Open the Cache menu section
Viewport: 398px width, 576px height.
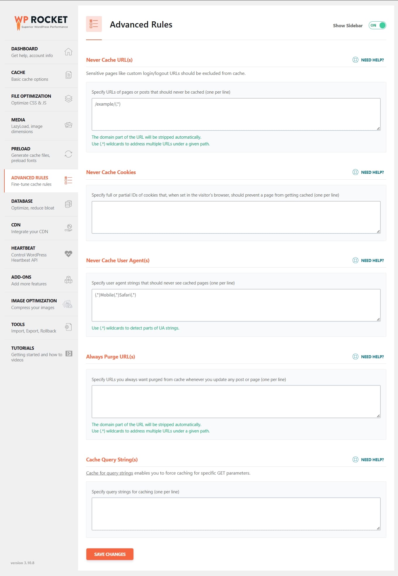(x=41, y=76)
